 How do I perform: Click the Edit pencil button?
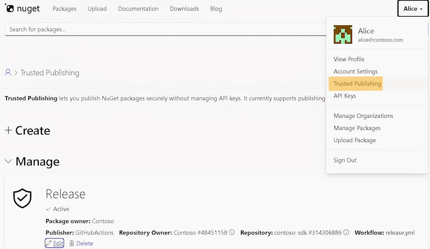pos(54,244)
